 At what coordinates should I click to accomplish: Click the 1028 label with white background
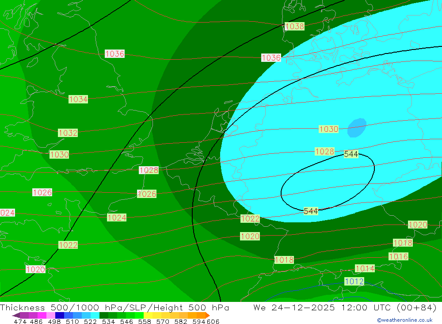click(149, 170)
